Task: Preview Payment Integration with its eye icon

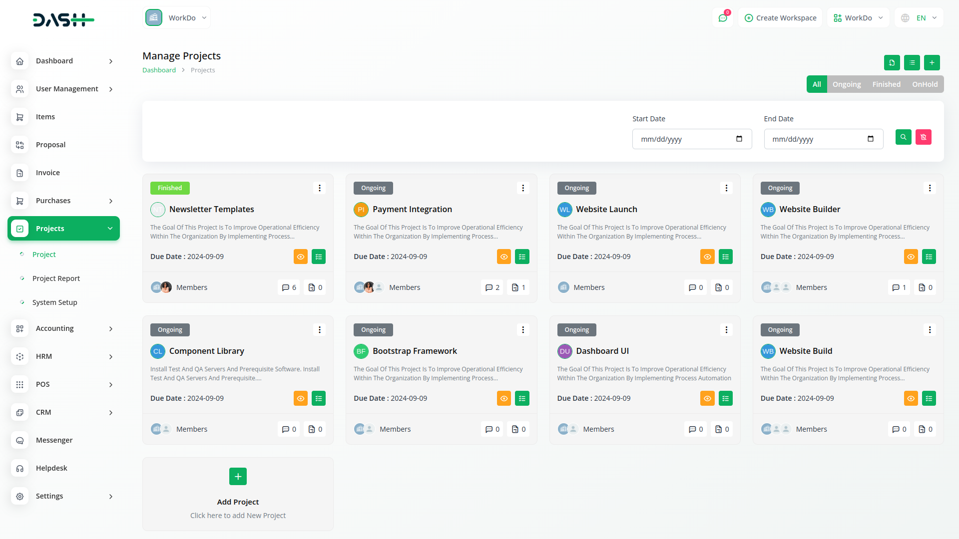Action: pos(503,257)
